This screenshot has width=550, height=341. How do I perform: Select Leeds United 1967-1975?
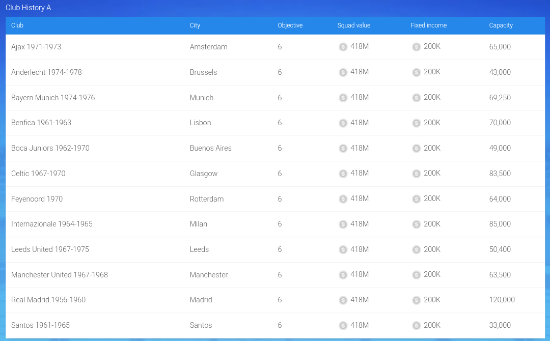click(x=50, y=249)
